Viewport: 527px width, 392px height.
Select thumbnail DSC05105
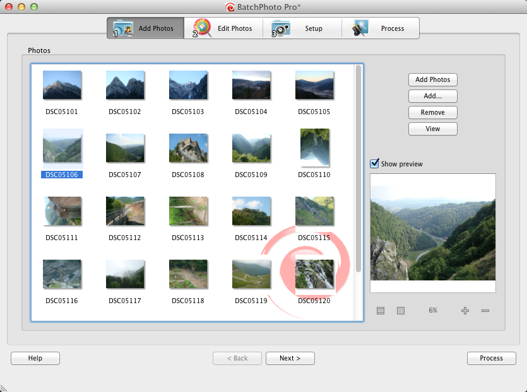coord(314,85)
